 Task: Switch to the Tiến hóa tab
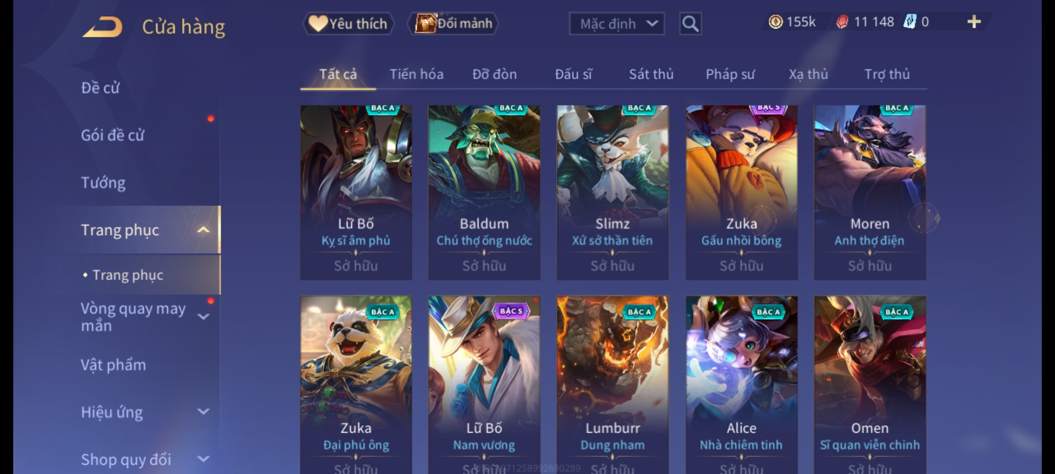[x=416, y=74]
